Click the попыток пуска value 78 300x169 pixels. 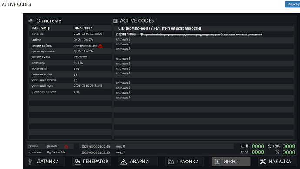pyautogui.click(x=75, y=74)
